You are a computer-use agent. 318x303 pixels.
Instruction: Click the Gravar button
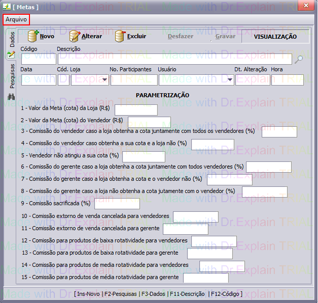click(x=225, y=37)
